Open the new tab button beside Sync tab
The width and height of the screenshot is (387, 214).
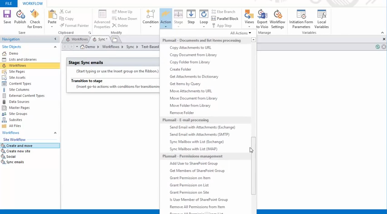[x=115, y=39]
